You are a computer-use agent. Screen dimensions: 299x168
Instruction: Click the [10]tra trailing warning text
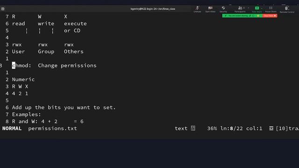pyautogui.click(x=287, y=128)
